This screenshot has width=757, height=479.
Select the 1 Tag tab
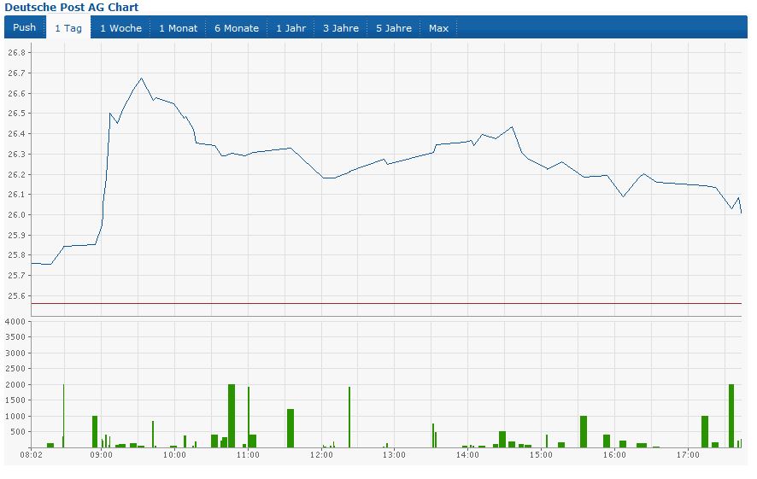(68, 28)
